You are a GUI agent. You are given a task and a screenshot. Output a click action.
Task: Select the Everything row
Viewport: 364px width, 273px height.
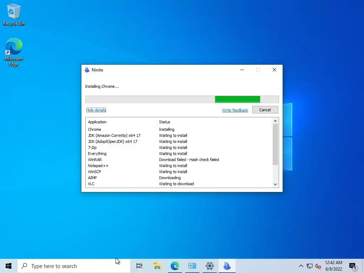[179, 154]
